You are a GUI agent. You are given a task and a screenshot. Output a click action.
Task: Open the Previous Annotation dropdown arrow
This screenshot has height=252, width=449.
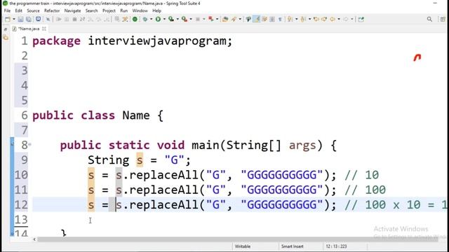[x=309, y=19]
